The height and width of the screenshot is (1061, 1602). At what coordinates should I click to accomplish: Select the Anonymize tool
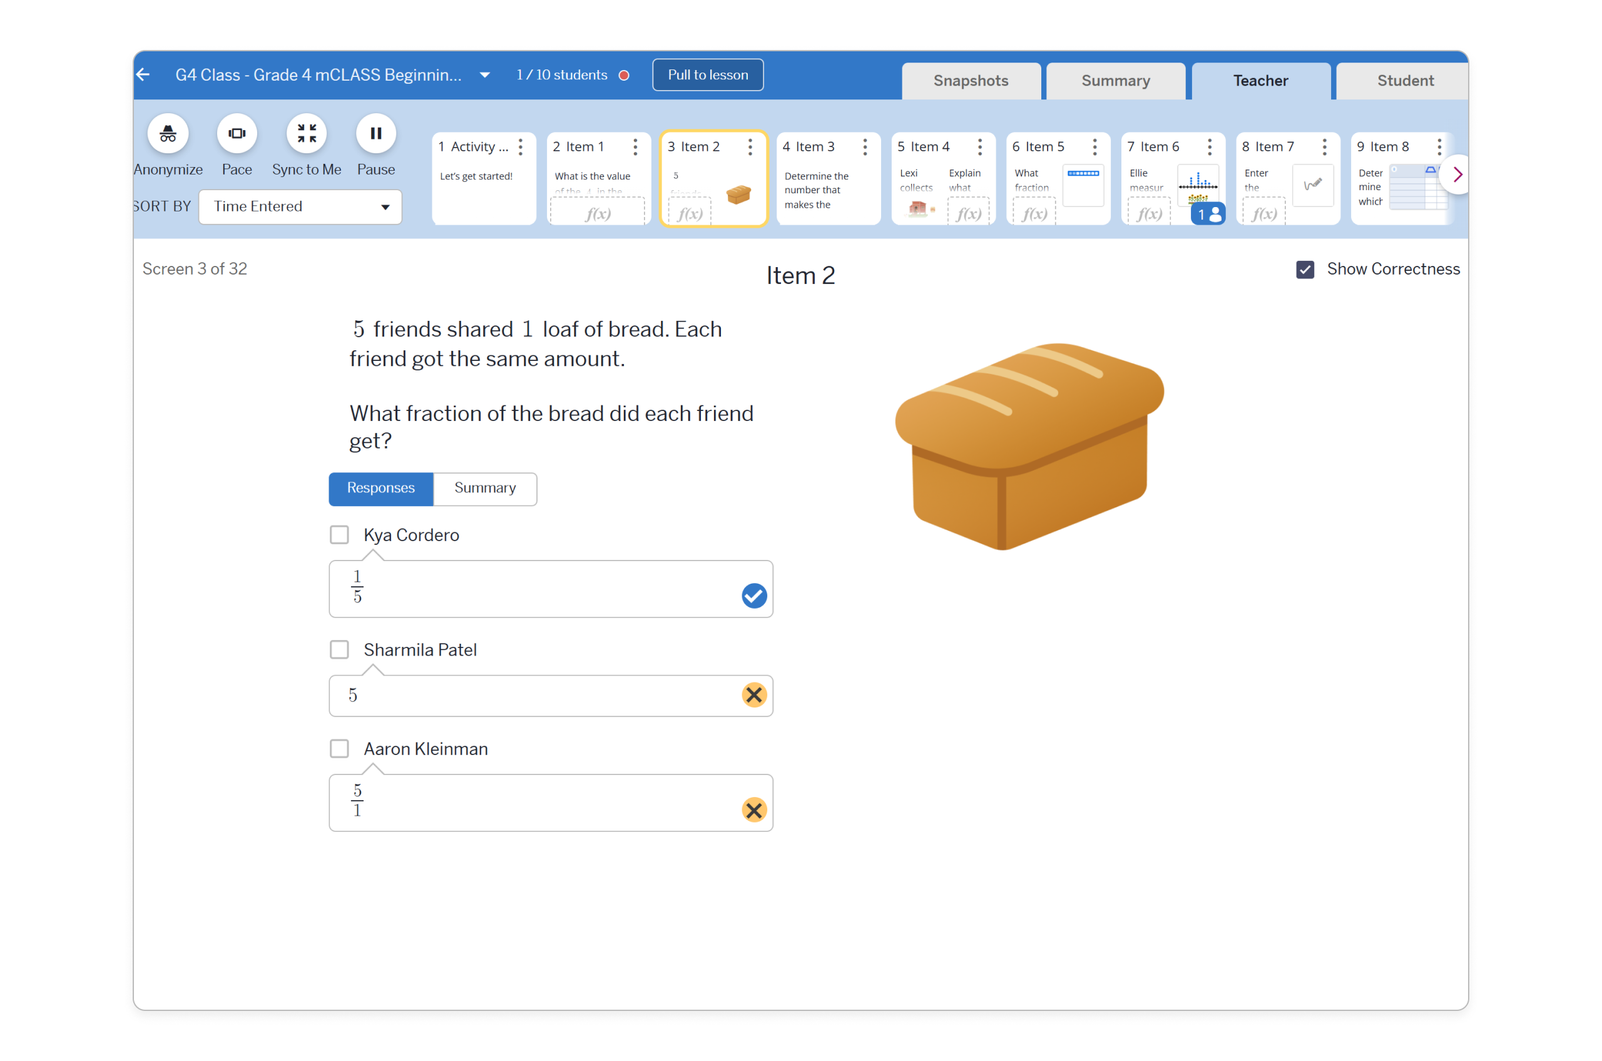tap(167, 133)
